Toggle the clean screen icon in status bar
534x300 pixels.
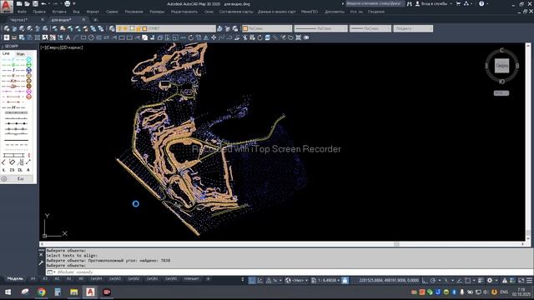pyautogui.click(x=521, y=281)
